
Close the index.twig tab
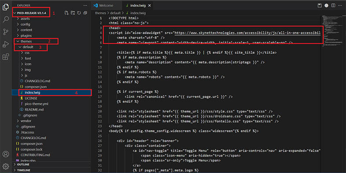point(149,6)
